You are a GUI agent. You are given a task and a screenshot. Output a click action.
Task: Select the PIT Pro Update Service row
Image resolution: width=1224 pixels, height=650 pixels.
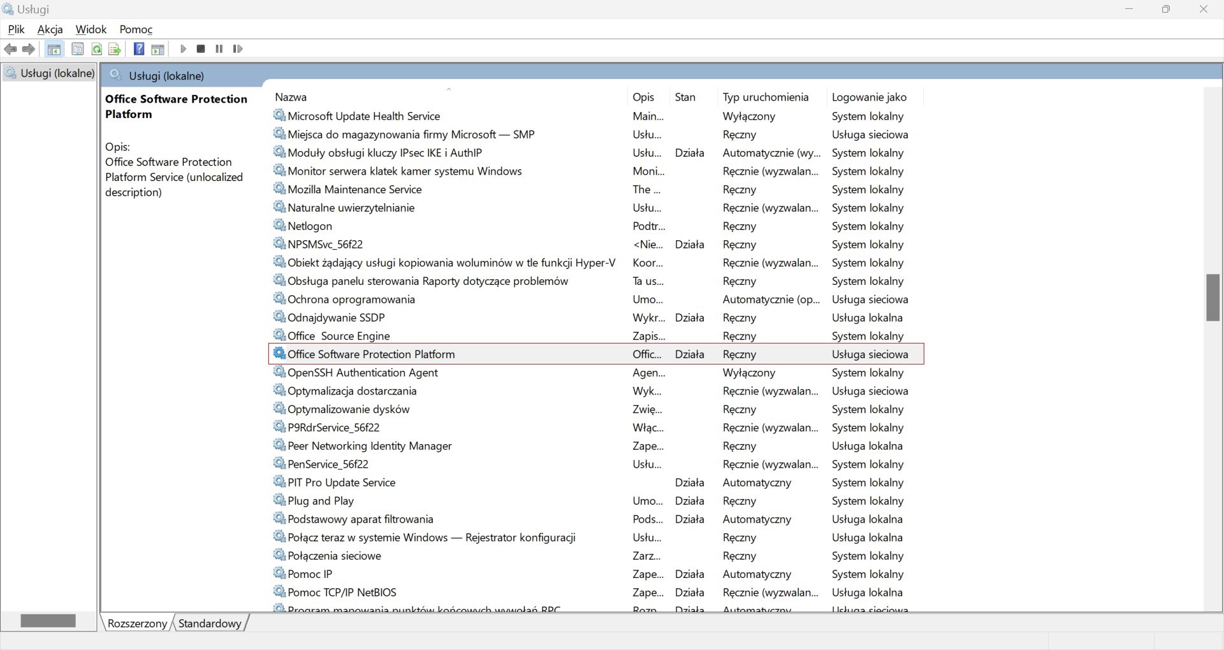point(596,482)
